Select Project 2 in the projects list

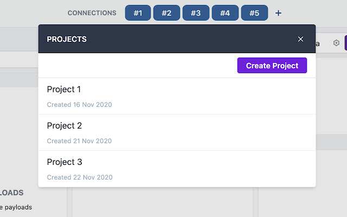click(65, 126)
